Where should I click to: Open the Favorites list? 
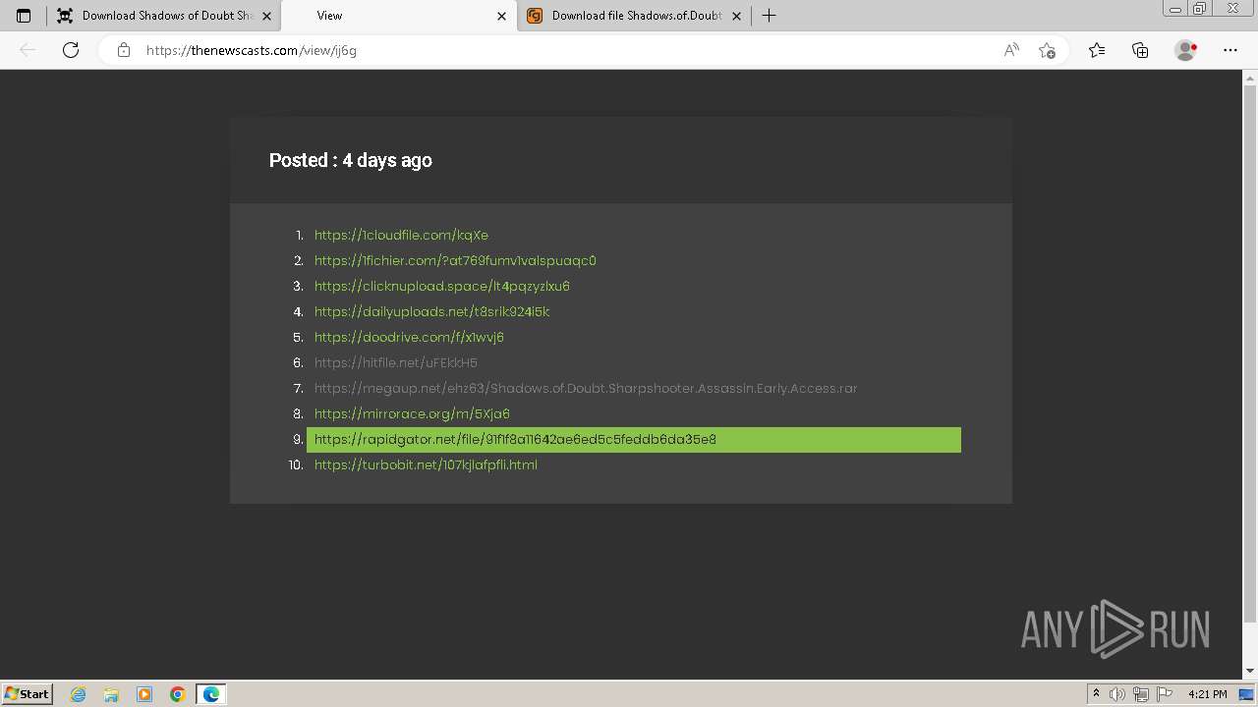(1097, 50)
